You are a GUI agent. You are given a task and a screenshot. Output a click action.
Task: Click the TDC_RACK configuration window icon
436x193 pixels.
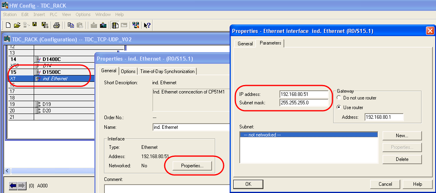[7, 39]
